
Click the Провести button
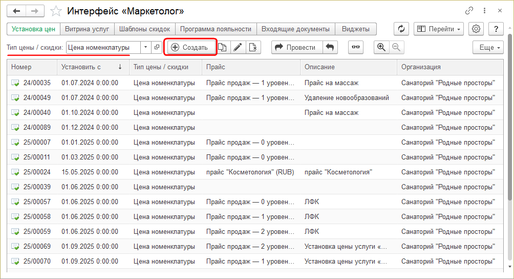coord(296,47)
